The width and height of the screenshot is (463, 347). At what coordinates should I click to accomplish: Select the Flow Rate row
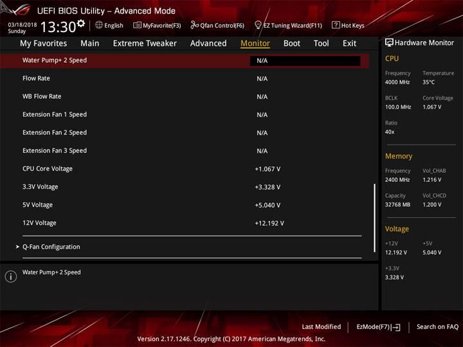click(x=185, y=78)
